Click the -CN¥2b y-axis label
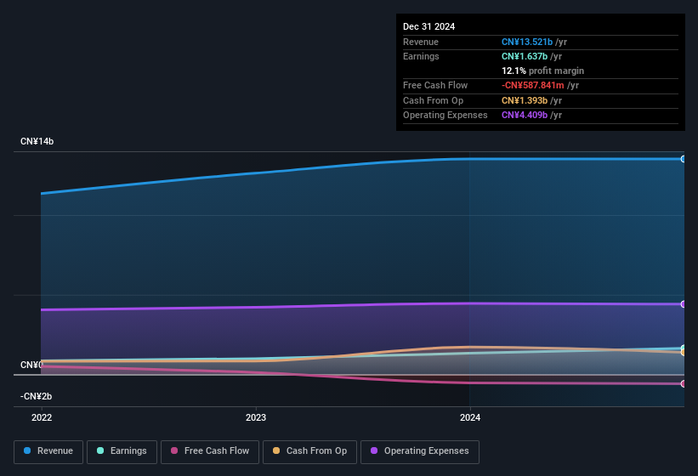The width and height of the screenshot is (698, 476). pos(36,396)
